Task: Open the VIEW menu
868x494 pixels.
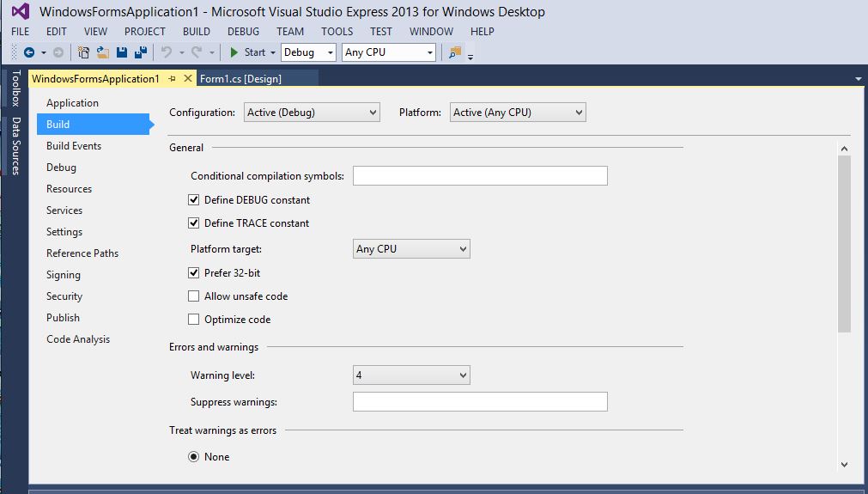Action: point(96,32)
